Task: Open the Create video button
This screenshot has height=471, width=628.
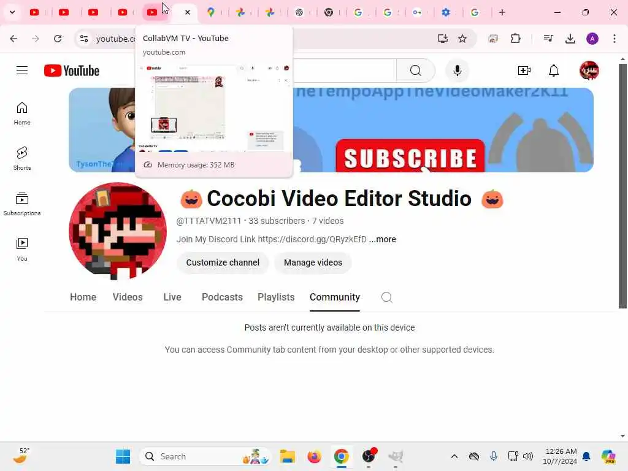Action: coord(524,71)
